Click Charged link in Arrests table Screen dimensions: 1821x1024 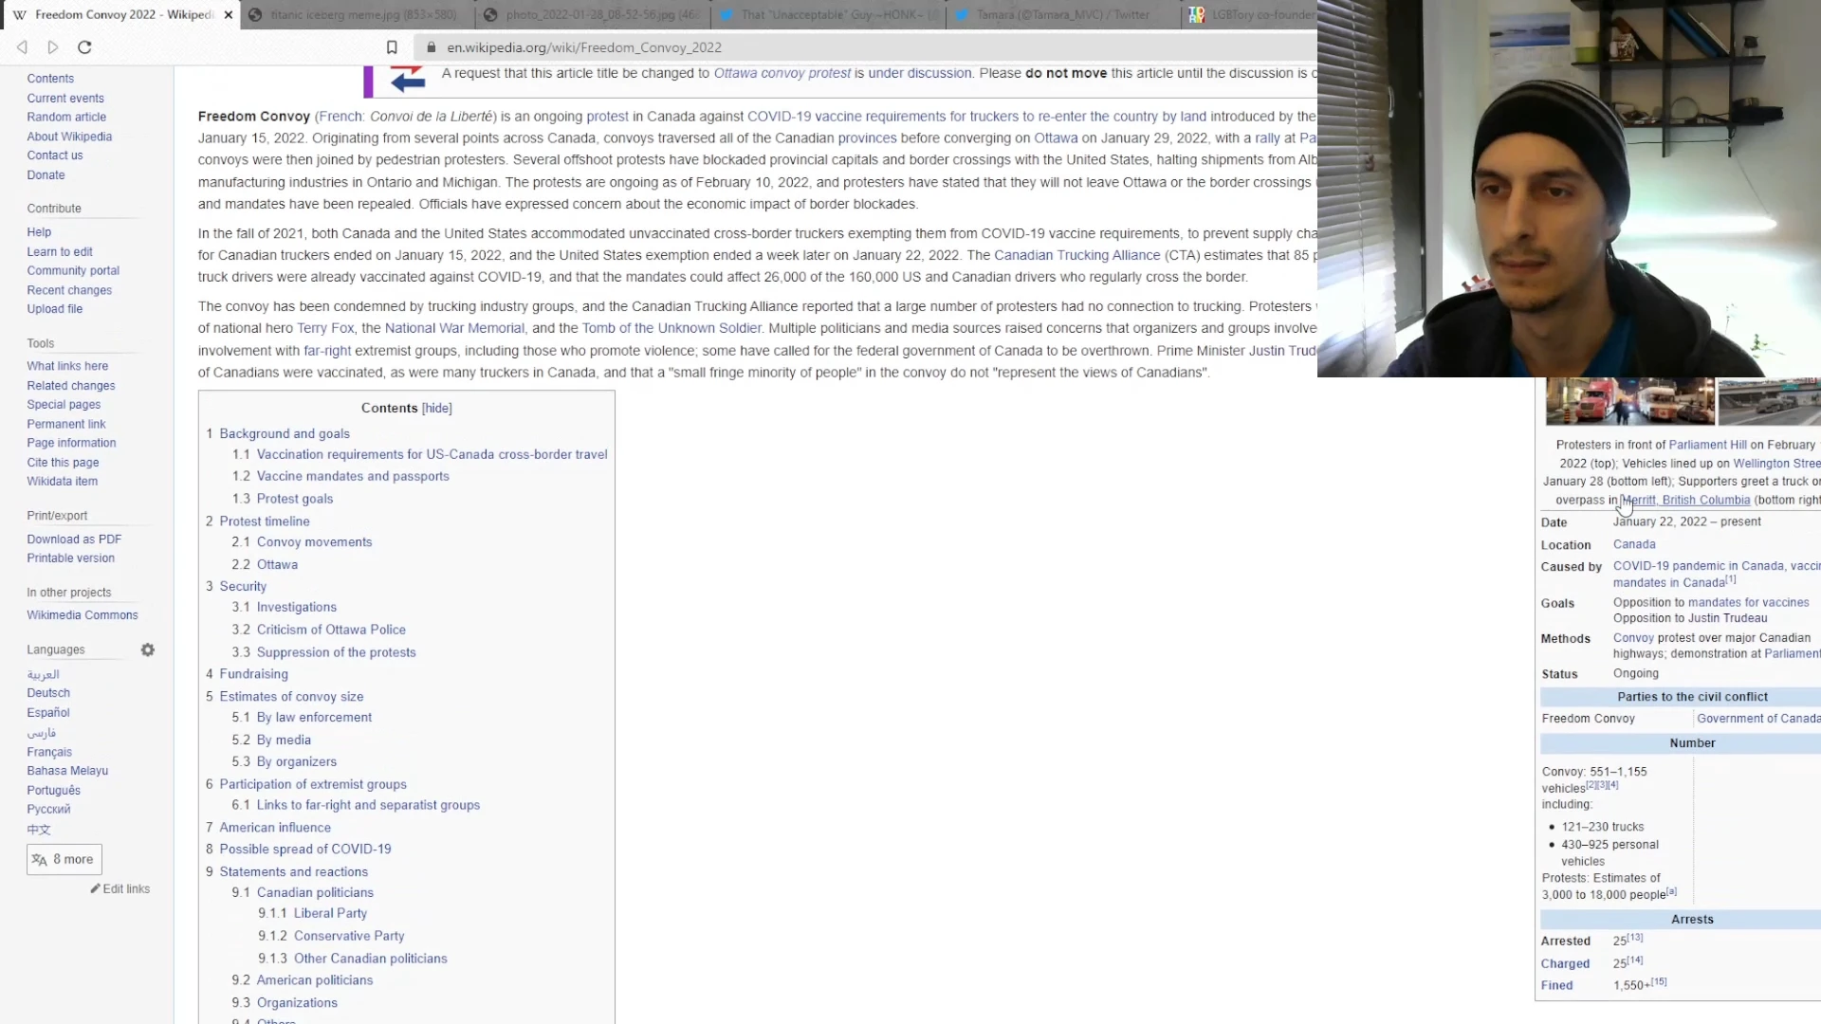1565,963
